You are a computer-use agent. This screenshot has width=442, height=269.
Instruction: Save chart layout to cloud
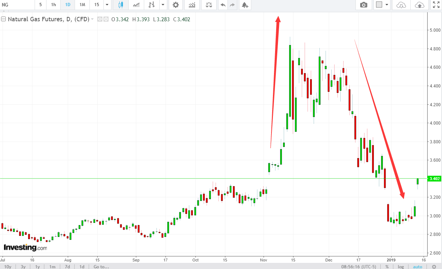(x=420, y=5)
